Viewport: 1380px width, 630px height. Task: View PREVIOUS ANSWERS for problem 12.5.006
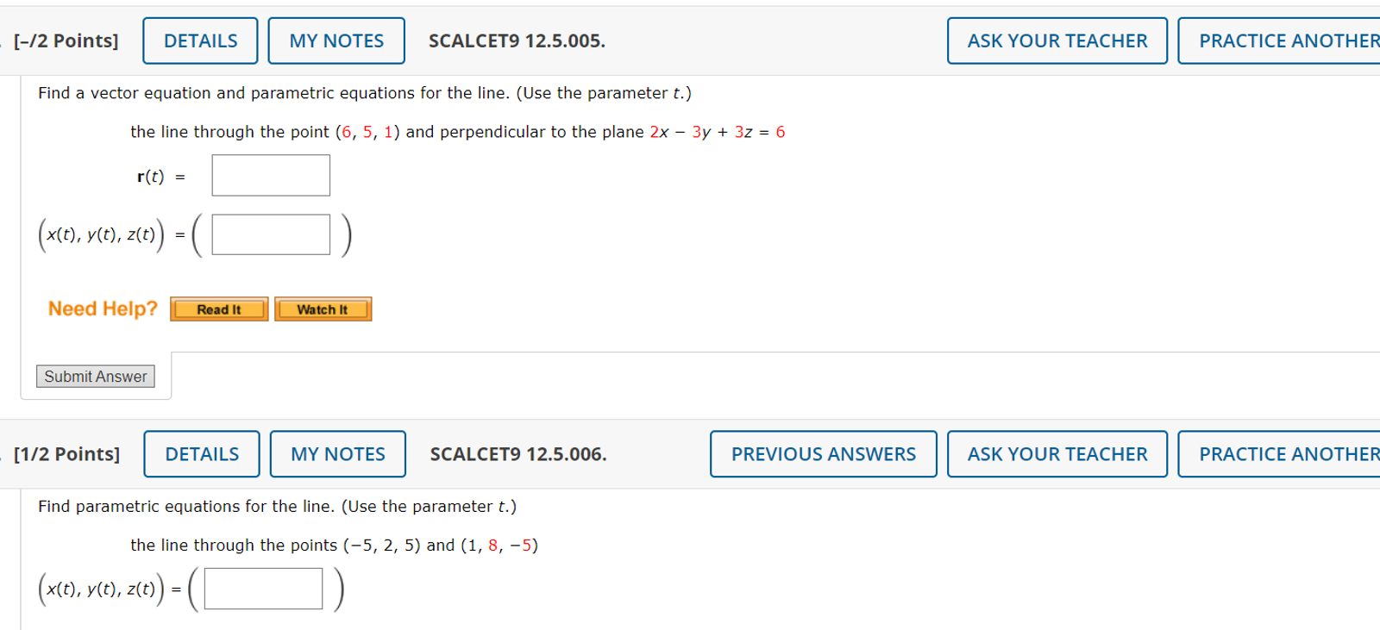823,453
